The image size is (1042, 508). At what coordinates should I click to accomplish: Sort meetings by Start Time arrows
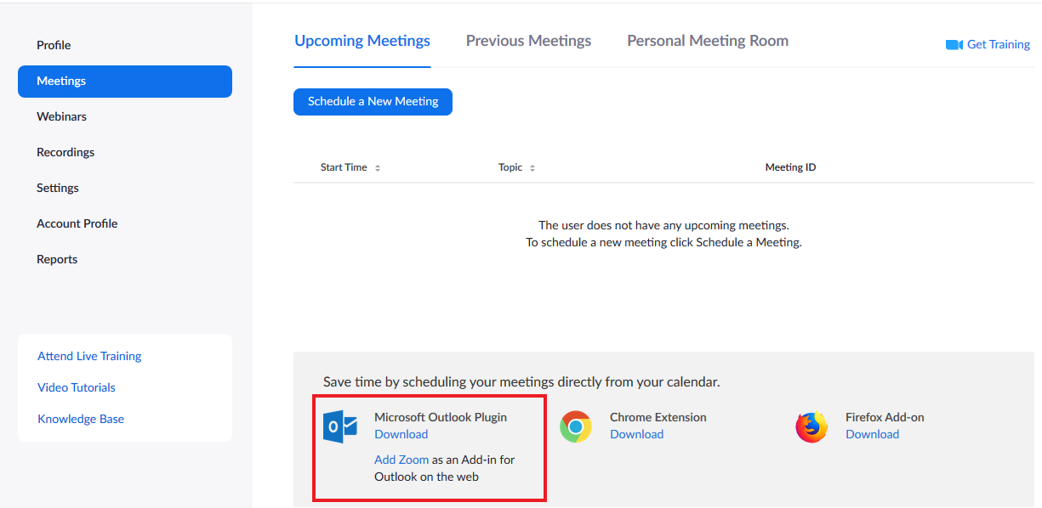(378, 168)
